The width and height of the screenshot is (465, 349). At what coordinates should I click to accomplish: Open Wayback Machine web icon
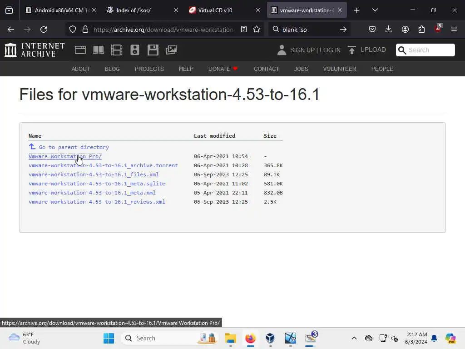(x=80, y=50)
